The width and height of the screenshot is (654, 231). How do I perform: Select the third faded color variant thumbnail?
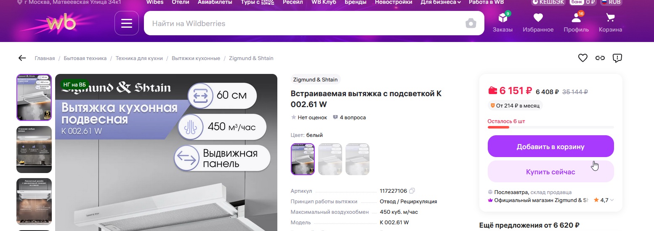[x=357, y=159]
